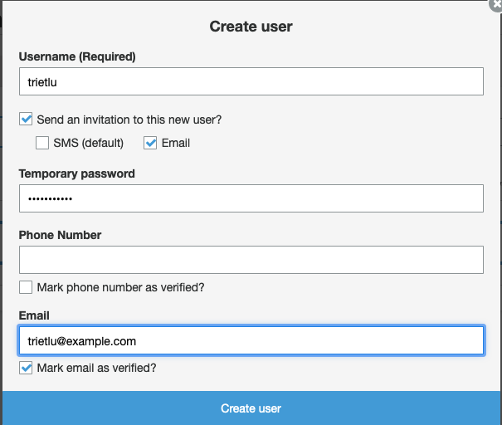This screenshot has height=425, width=502.
Task: Click the Email address input field
Action: (251, 340)
